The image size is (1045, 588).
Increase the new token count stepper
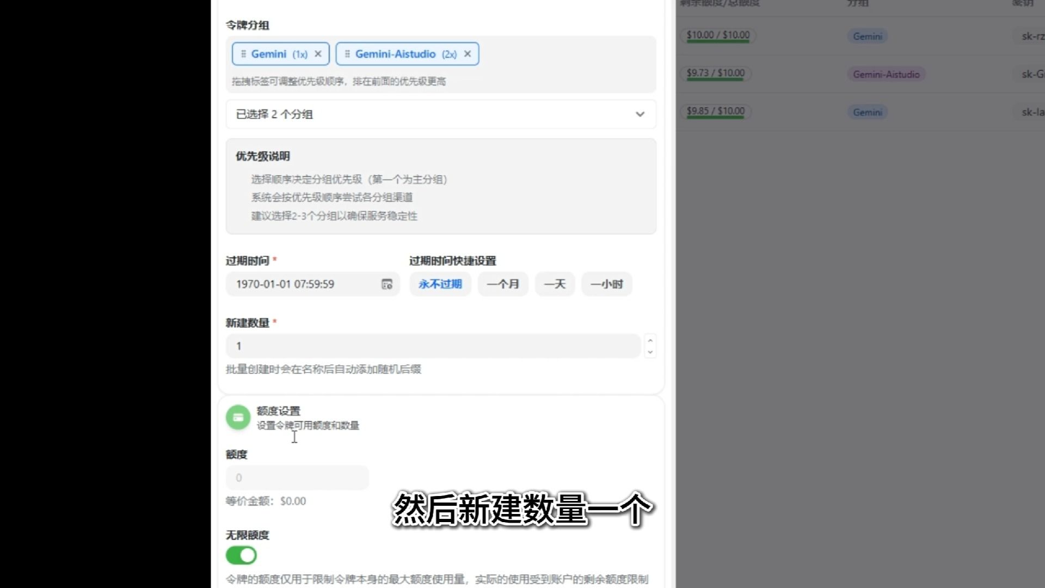point(650,340)
